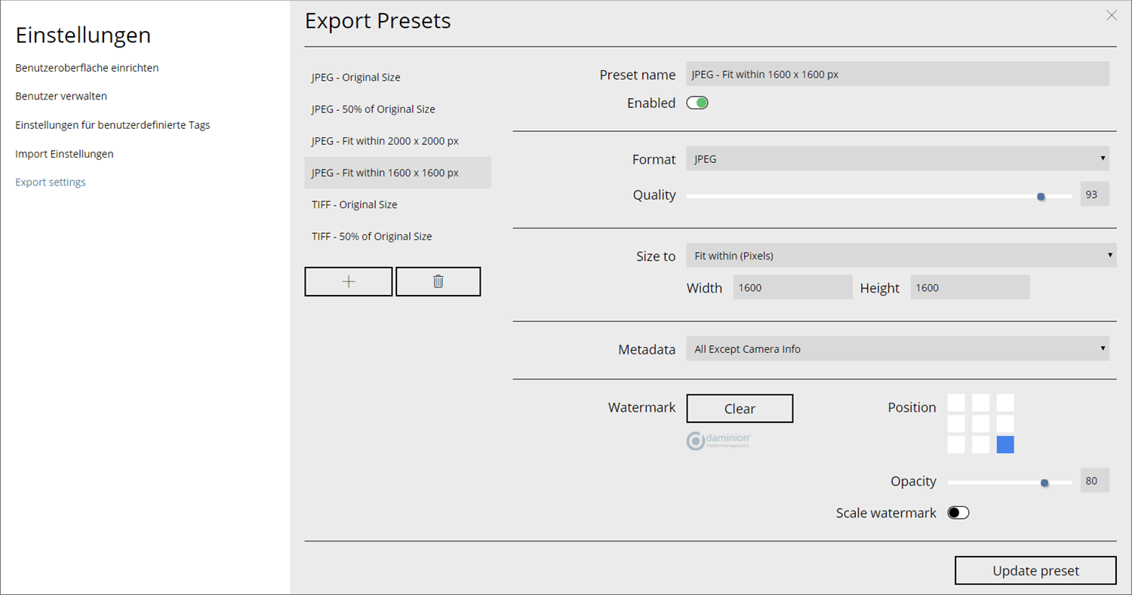Viewport: 1132px width, 595px height.
Task: Expand the Size to dropdown
Action: [901, 256]
